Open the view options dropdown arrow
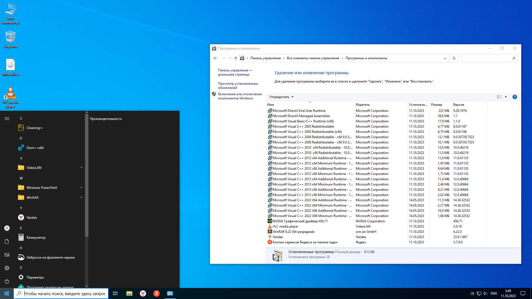This screenshot has width=532, height=299. [x=506, y=97]
